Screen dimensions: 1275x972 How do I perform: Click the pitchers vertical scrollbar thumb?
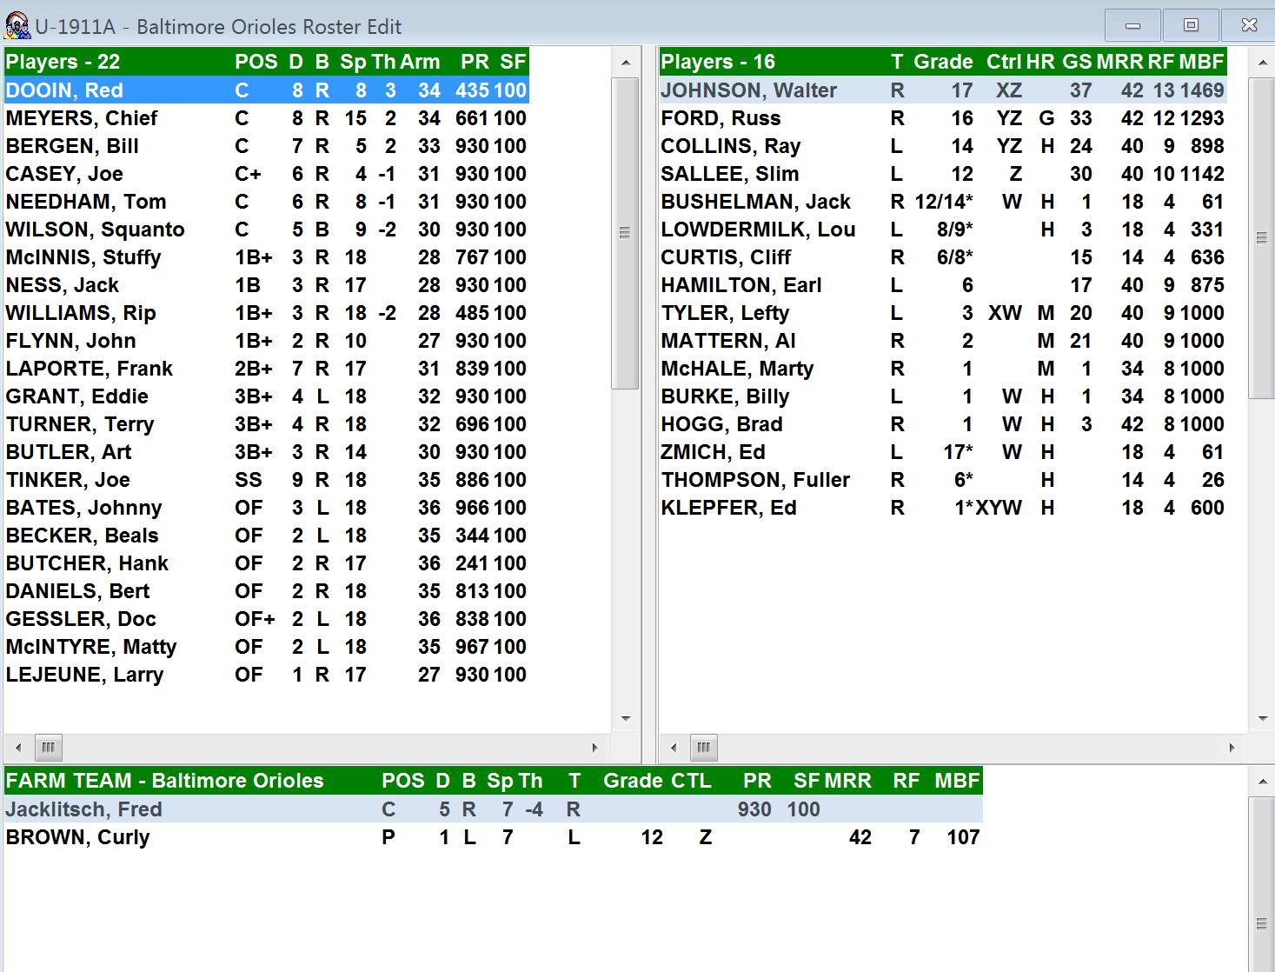pyautogui.click(x=1262, y=238)
